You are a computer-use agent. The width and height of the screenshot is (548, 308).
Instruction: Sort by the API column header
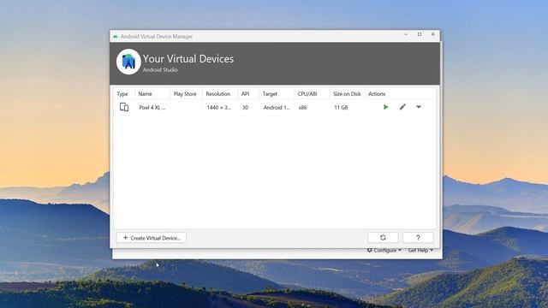[x=246, y=94]
